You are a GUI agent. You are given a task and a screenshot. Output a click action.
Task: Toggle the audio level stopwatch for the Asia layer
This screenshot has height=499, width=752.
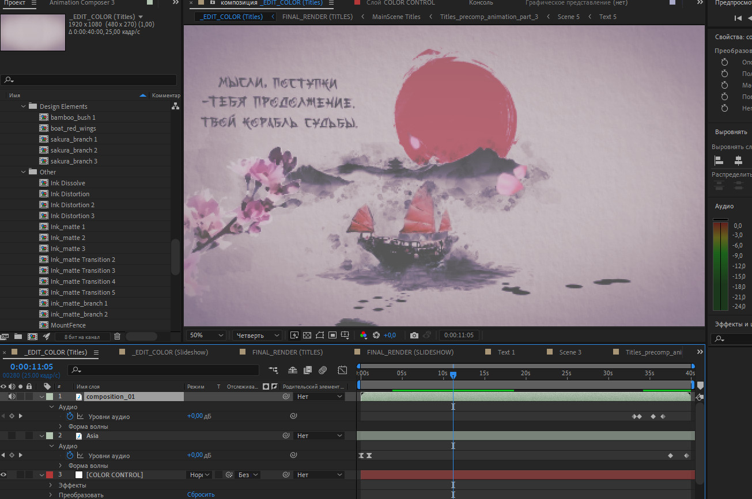click(x=70, y=455)
